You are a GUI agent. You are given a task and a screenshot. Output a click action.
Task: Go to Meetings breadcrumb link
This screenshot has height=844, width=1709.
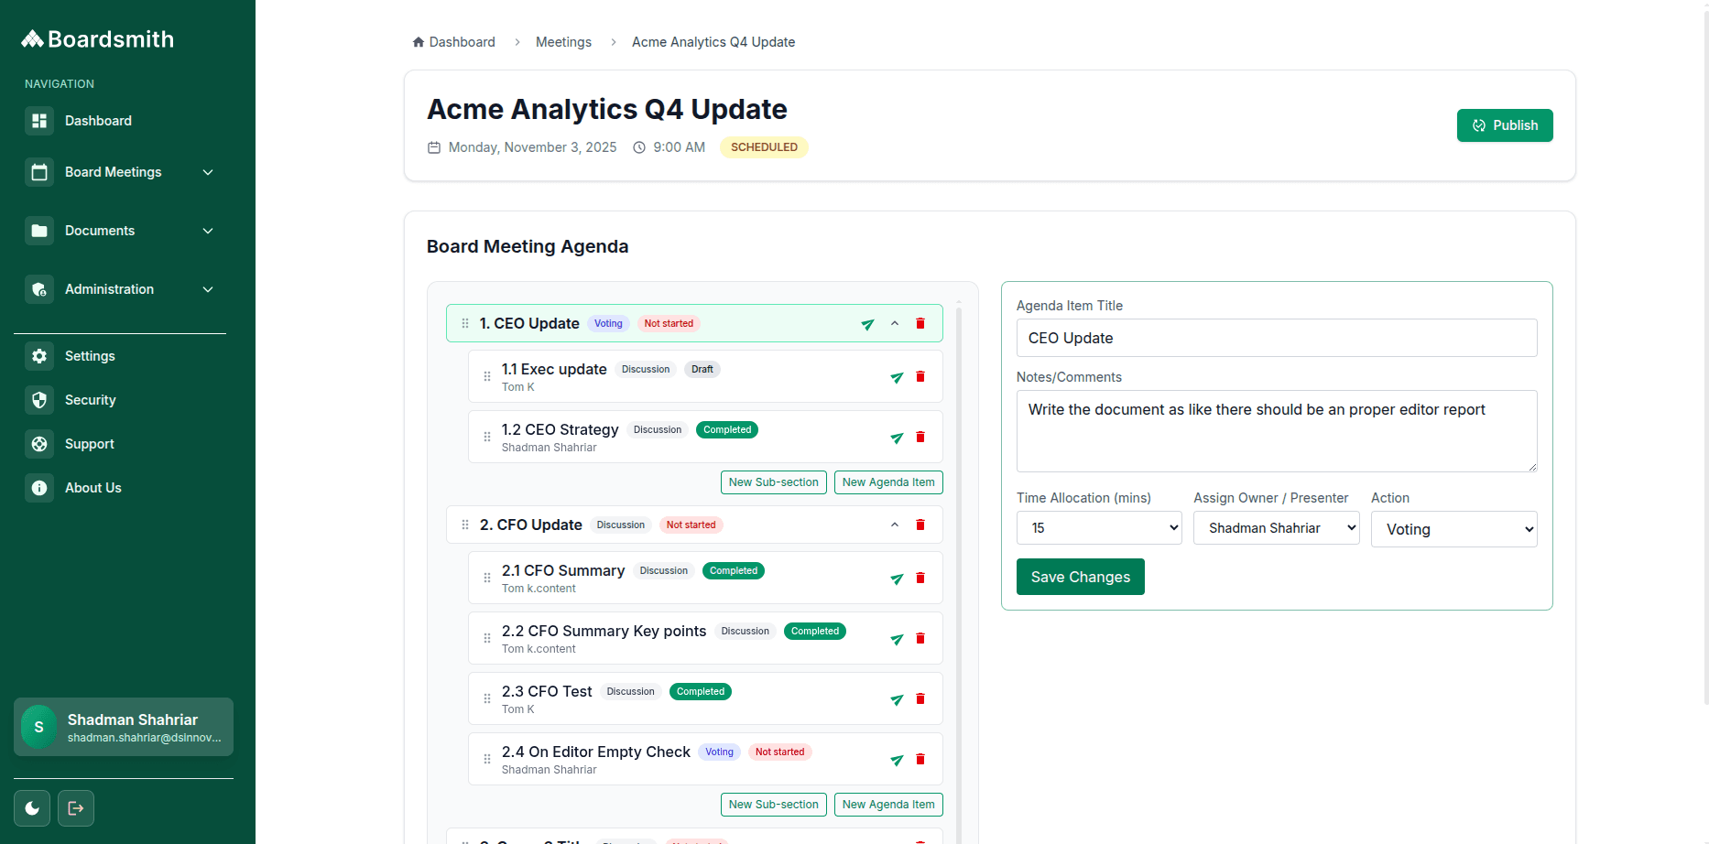(563, 42)
